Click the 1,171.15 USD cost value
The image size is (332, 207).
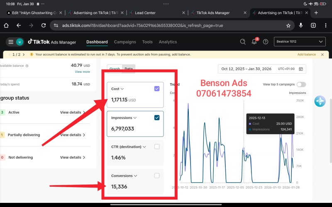point(123,100)
